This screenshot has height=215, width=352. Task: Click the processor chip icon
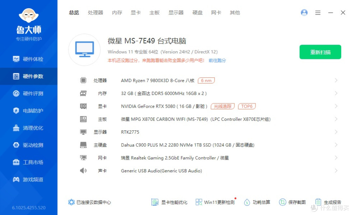83,80
